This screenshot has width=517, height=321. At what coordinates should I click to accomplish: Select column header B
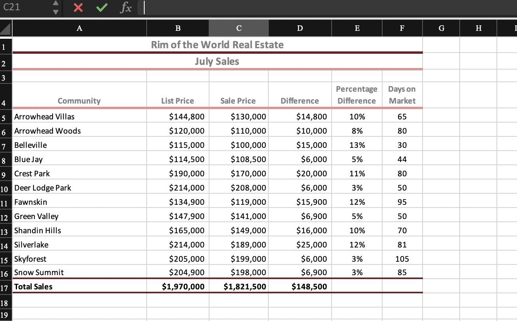177,28
